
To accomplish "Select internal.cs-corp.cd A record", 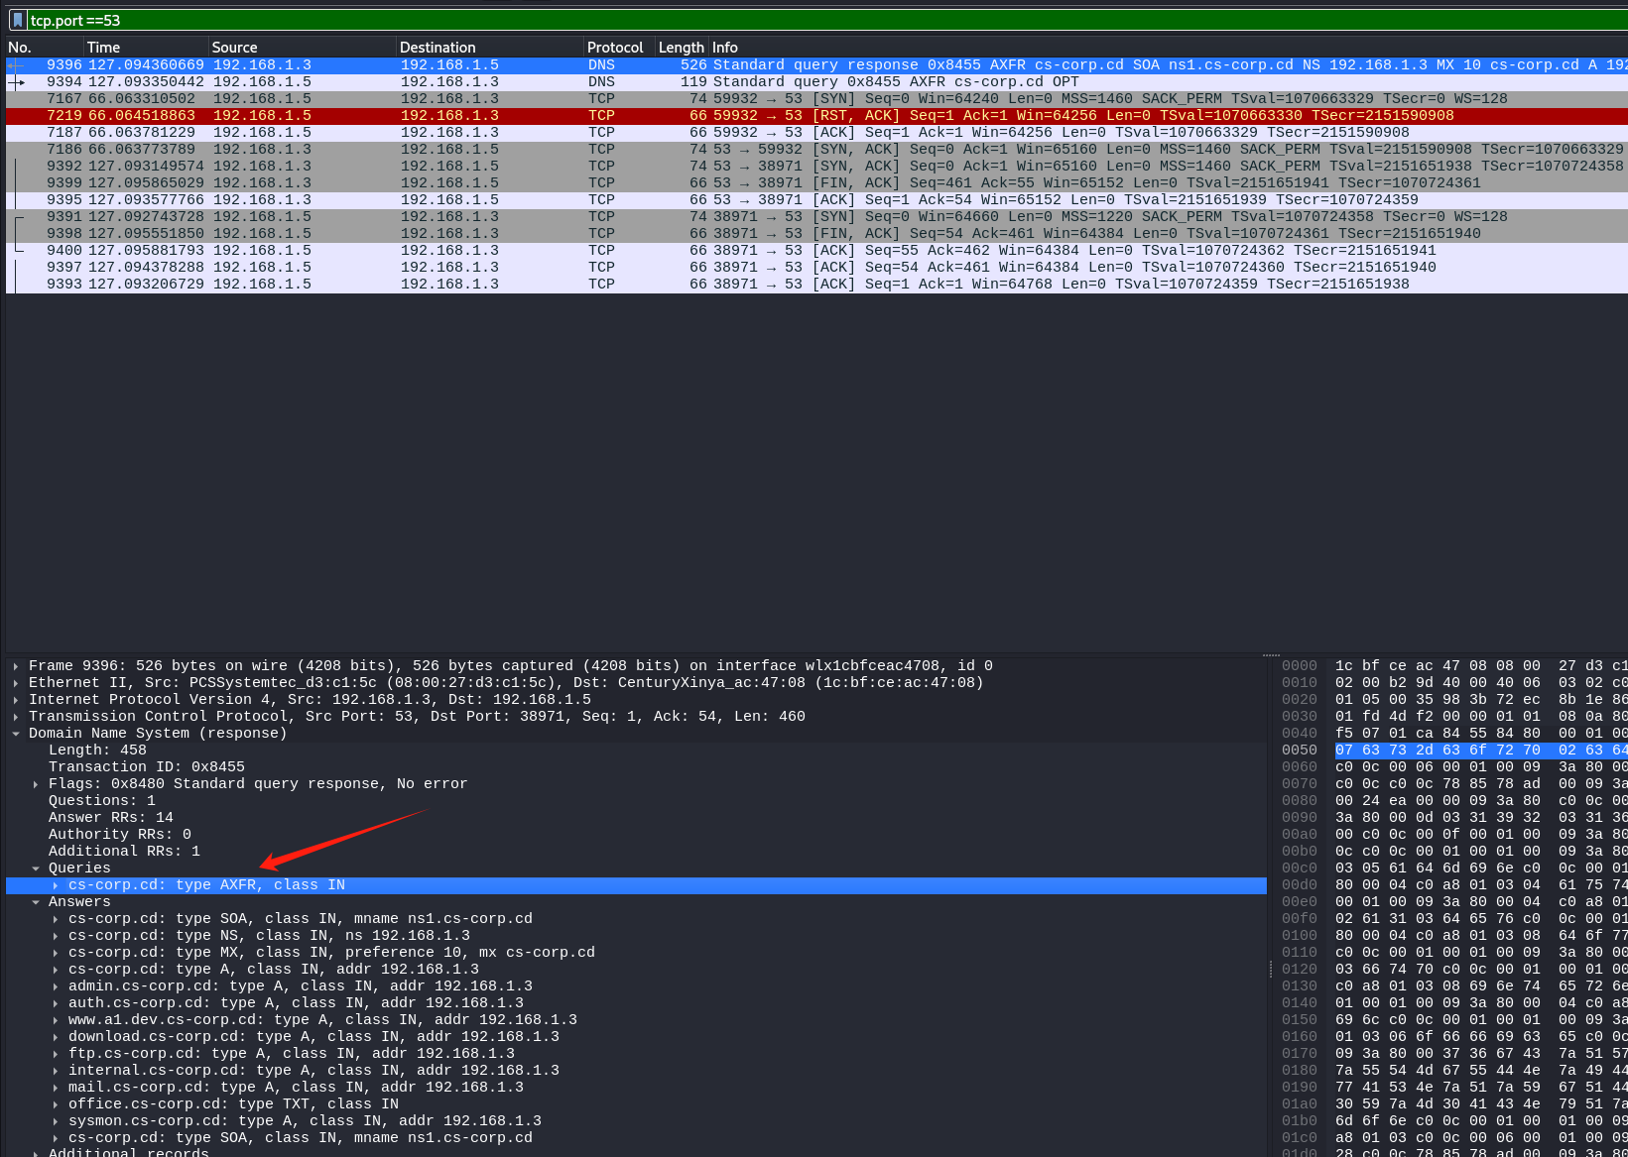I will 313,1071.
